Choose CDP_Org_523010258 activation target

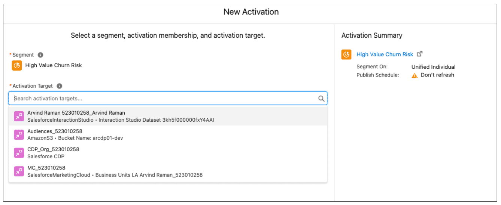tap(168, 153)
